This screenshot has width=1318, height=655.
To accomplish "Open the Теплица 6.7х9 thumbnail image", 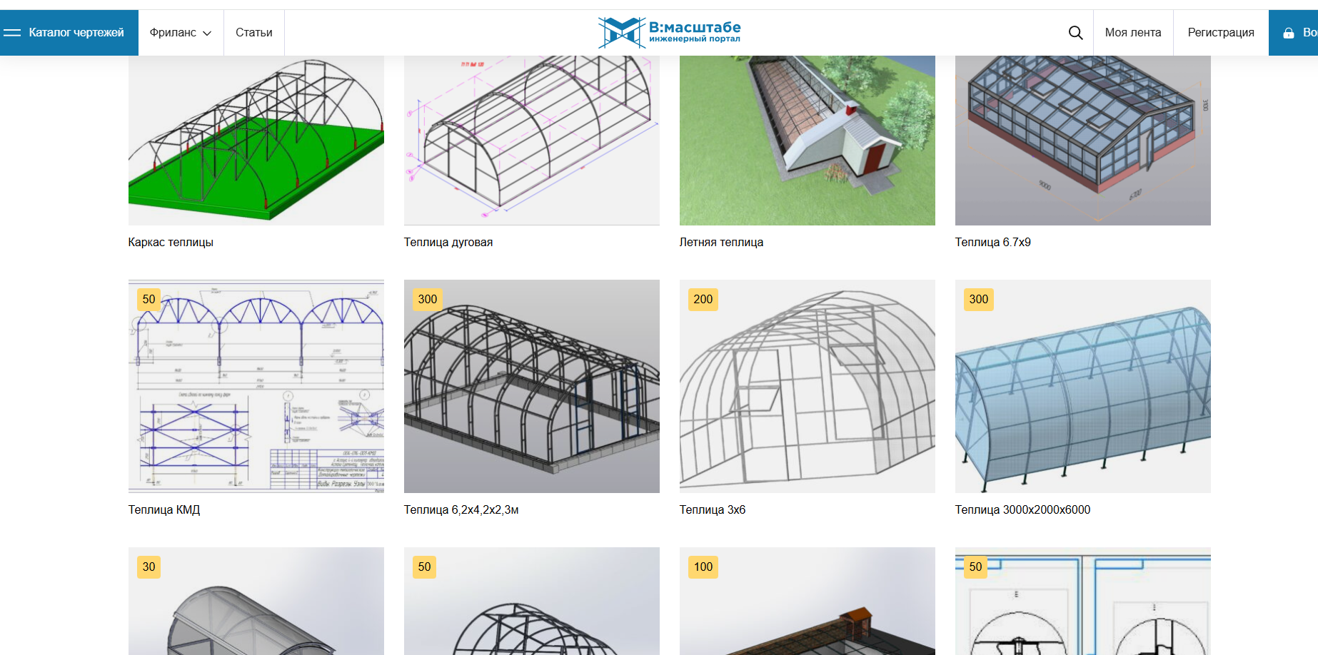I will tap(1083, 141).
